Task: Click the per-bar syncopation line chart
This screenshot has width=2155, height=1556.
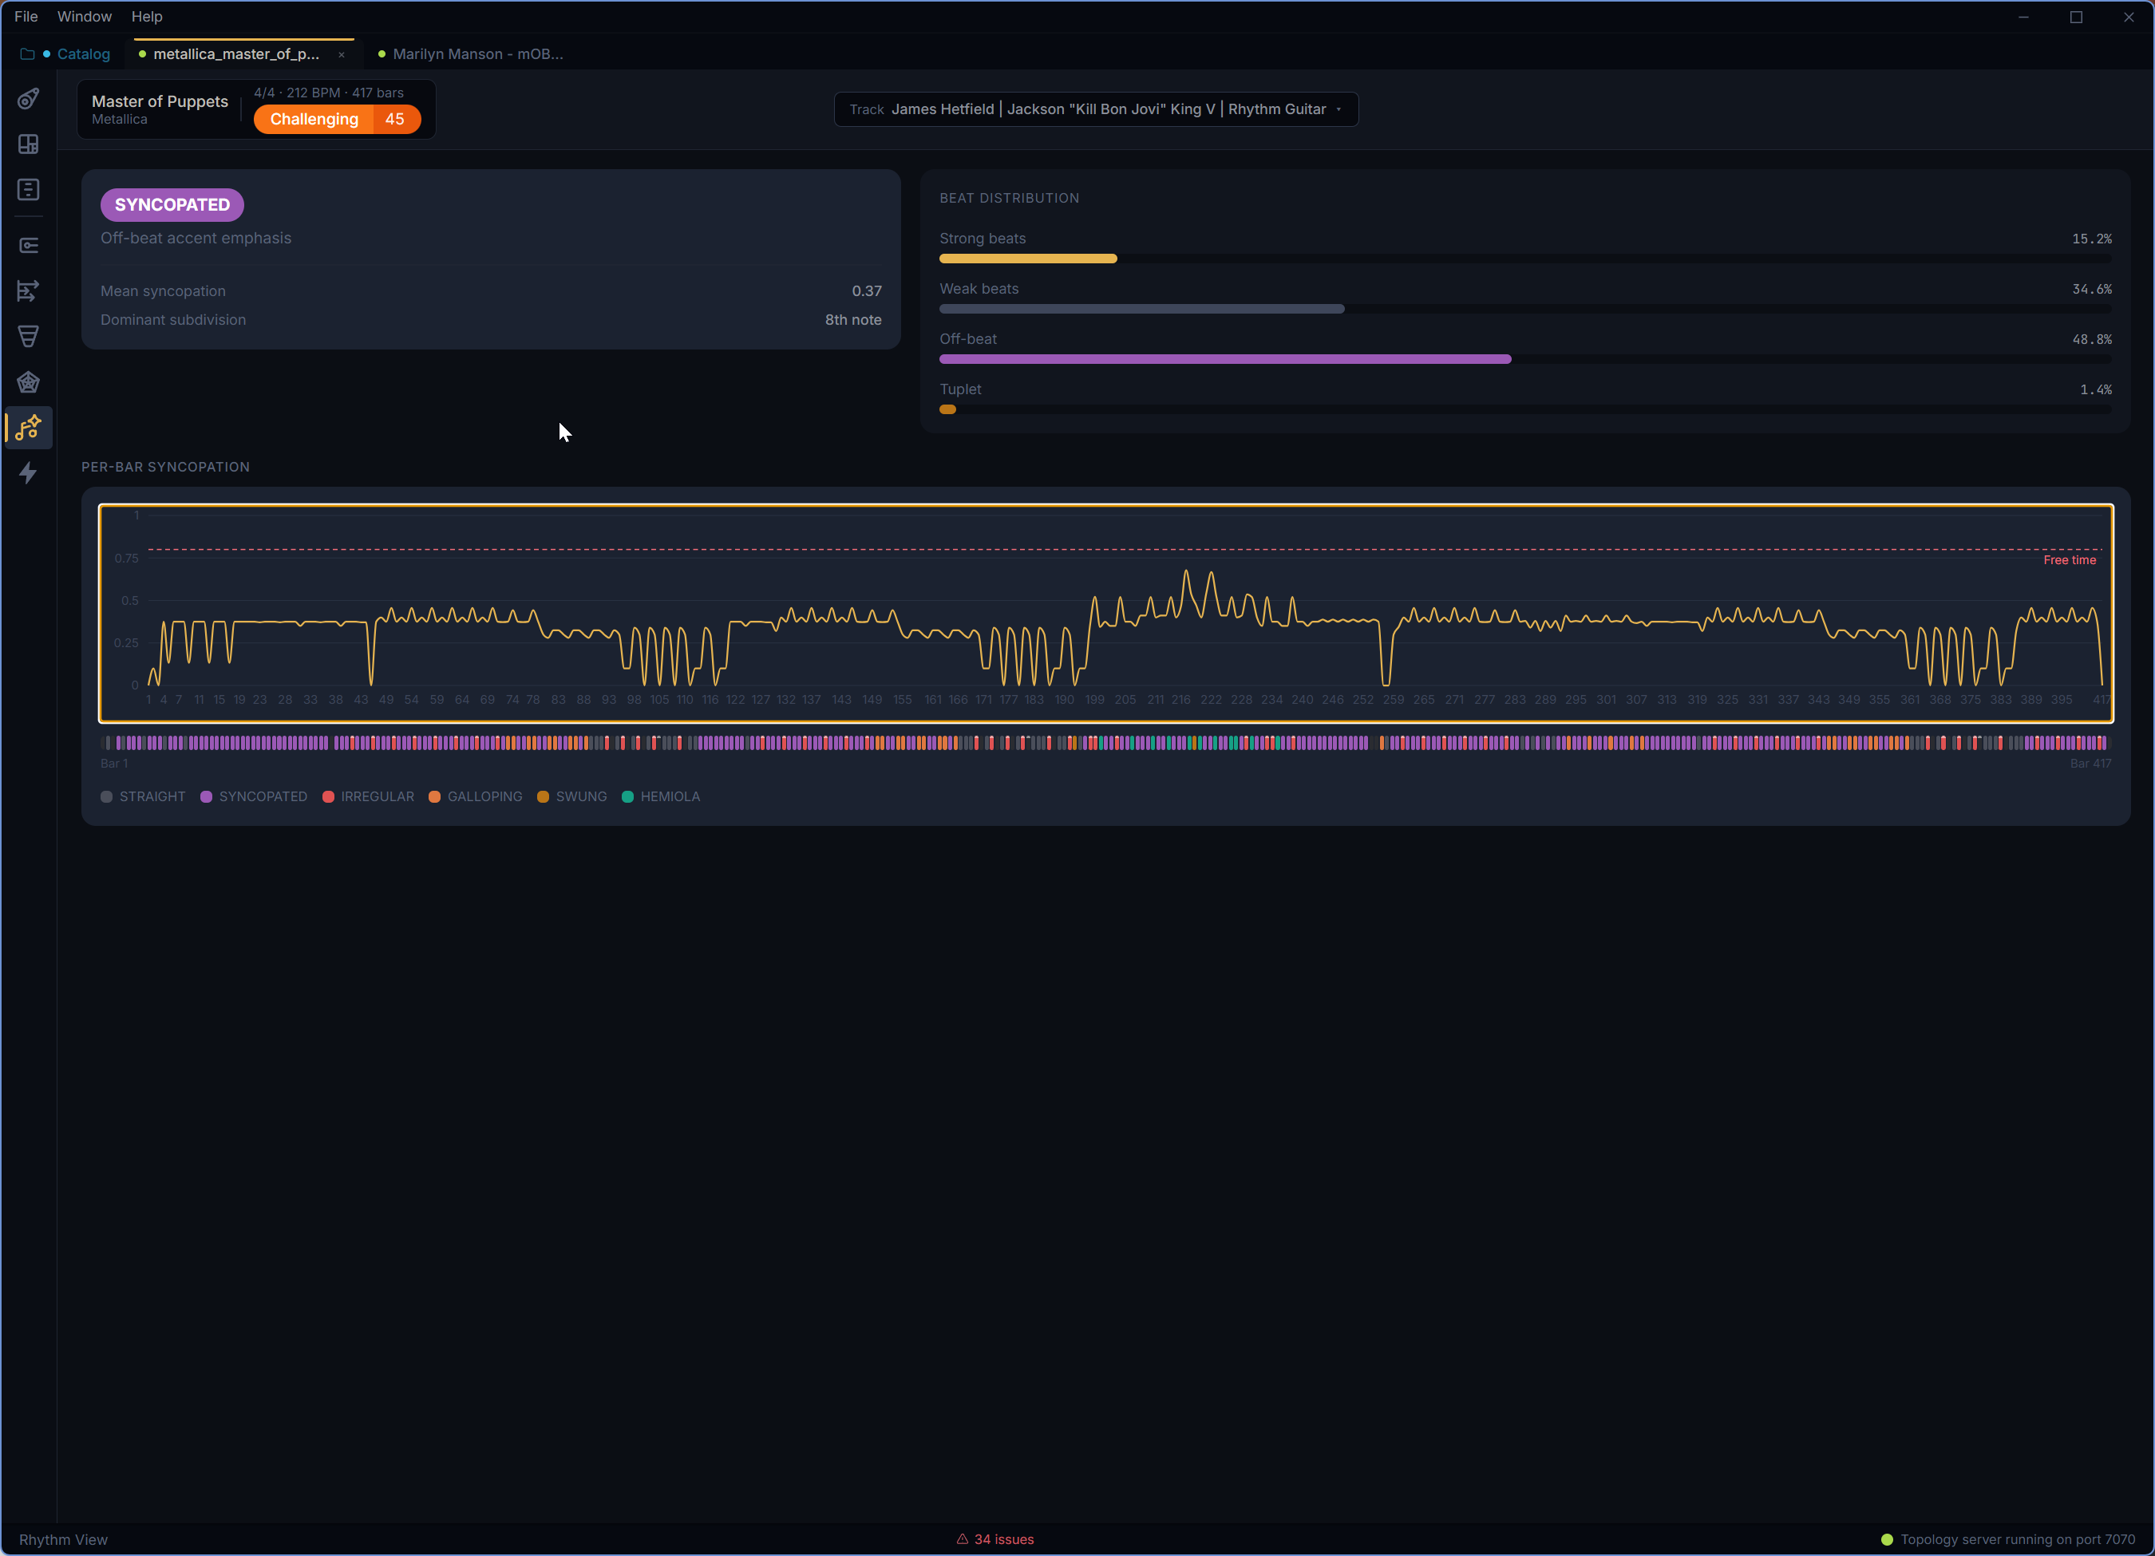Action: click(x=1106, y=613)
